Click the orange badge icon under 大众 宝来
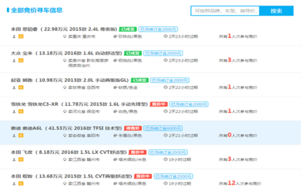 point(21,60)
